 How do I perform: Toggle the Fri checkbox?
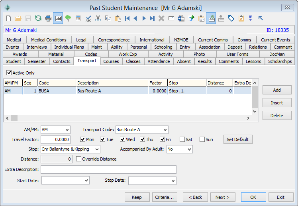(x=162, y=139)
